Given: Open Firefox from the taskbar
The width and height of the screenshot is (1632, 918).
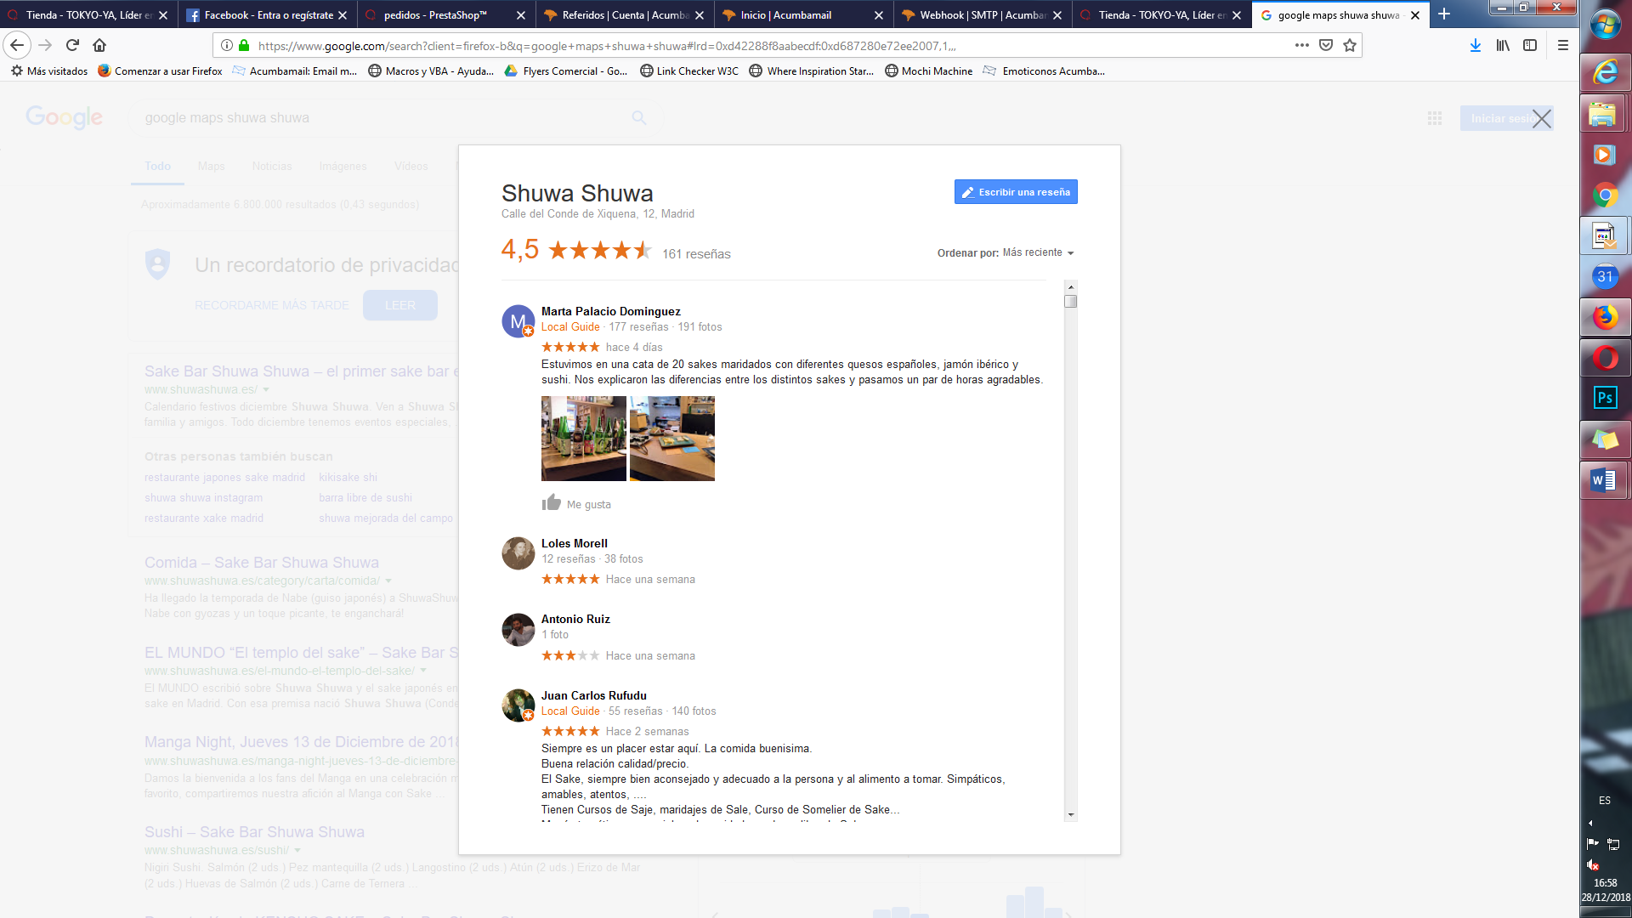Looking at the screenshot, I should pyautogui.click(x=1605, y=317).
